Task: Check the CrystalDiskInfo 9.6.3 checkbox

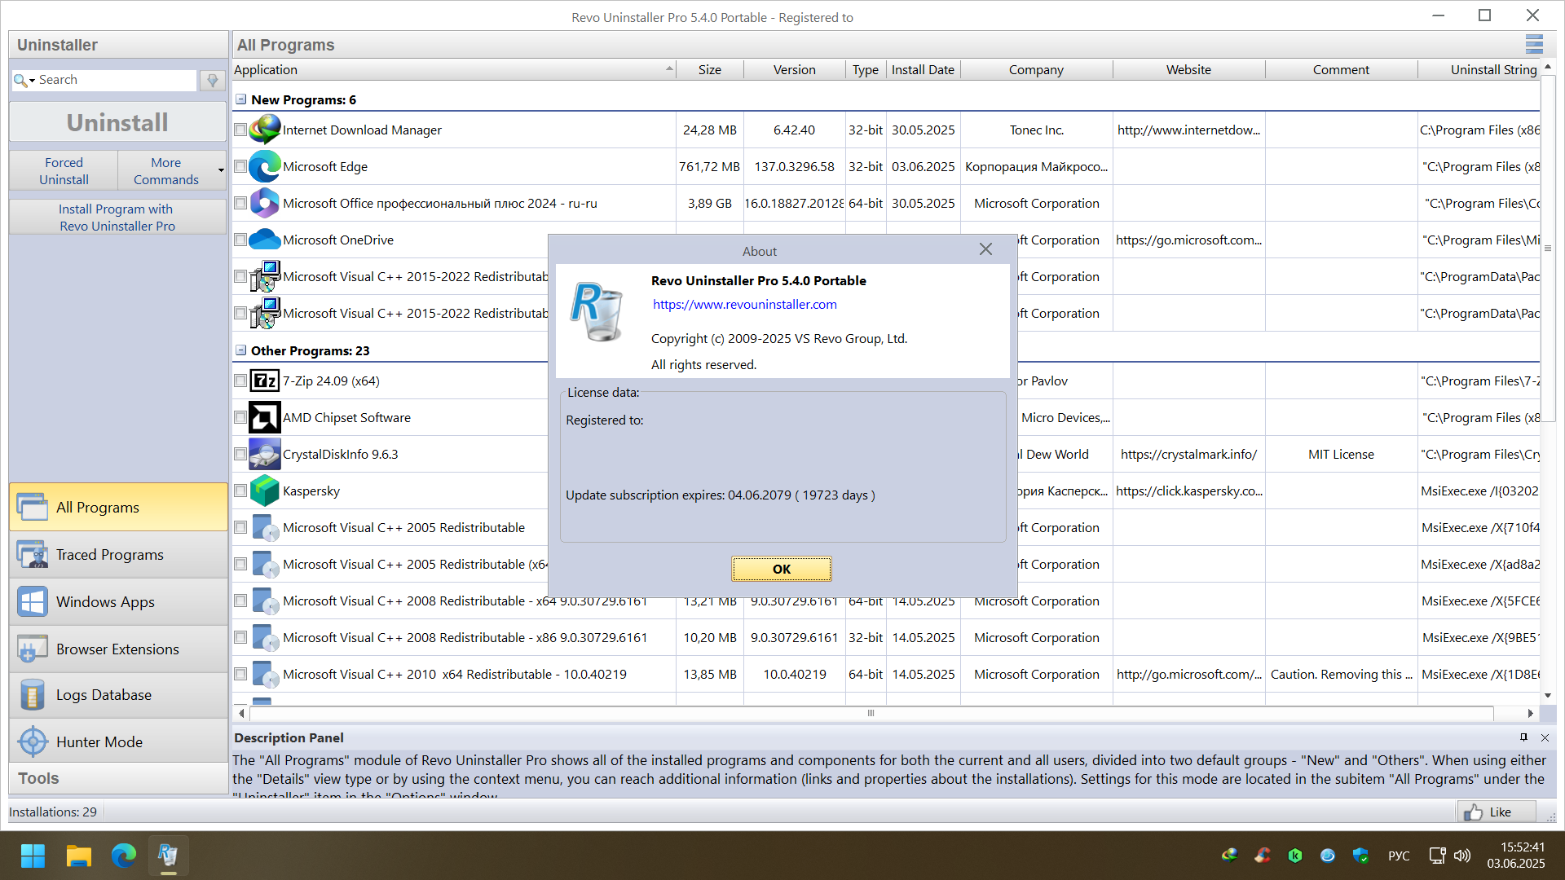Action: 240,454
